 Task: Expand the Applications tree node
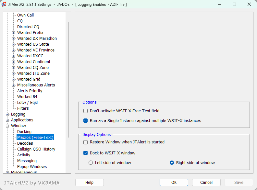click(x=7, y=120)
